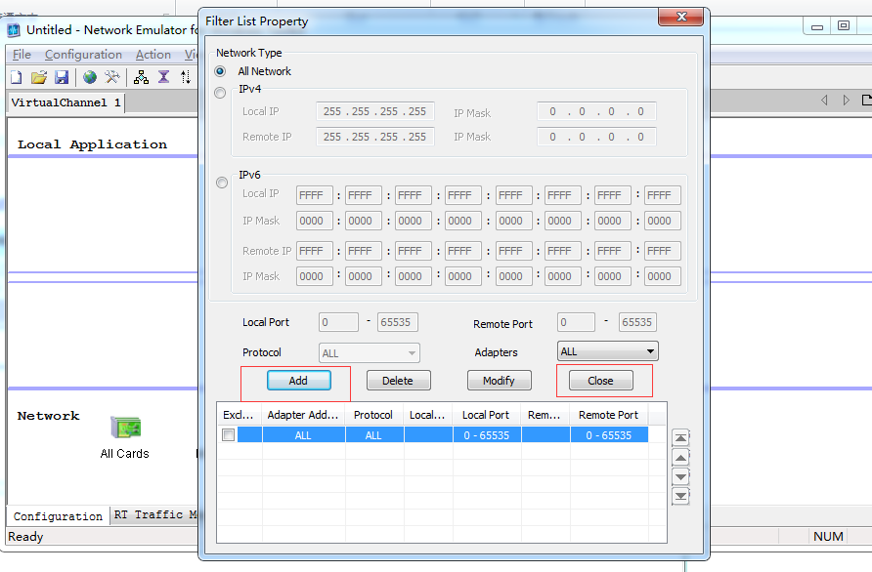This screenshot has height=572, width=872.
Task: Click the Excl... column header
Action: point(239,415)
